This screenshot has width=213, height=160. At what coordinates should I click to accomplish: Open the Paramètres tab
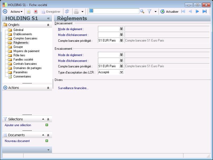(x=20, y=72)
